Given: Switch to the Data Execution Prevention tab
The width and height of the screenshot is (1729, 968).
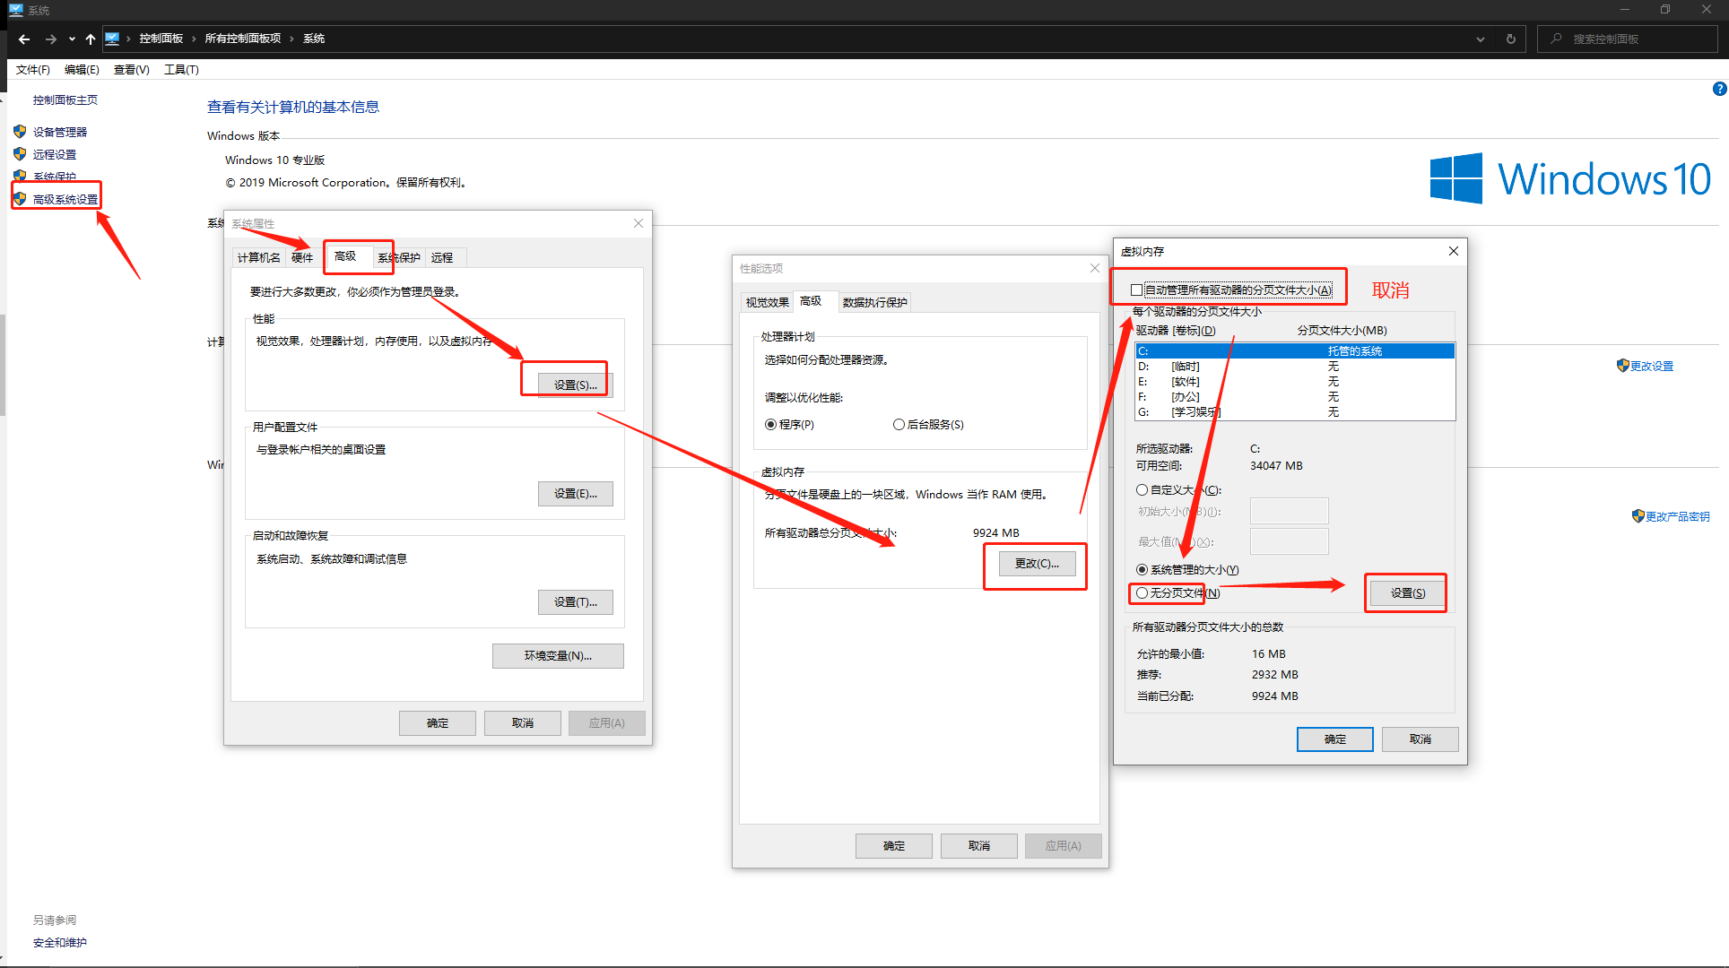Looking at the screenshot, I should (874, 302).
